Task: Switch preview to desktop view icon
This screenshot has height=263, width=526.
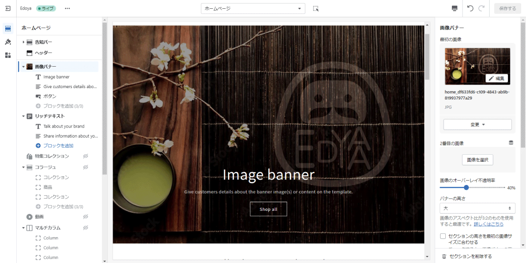Action: [x=455, y=8]
